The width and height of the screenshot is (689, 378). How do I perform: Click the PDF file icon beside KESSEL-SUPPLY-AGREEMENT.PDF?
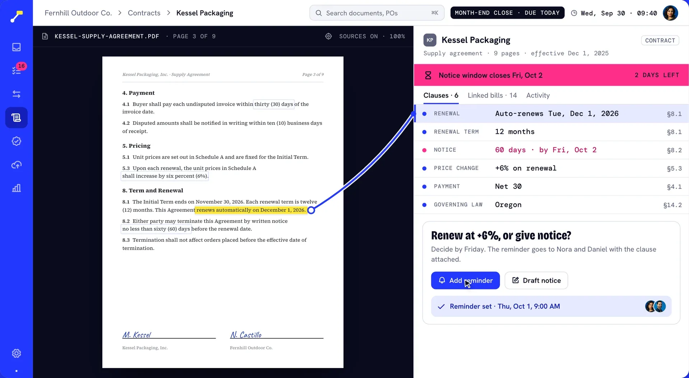45,36
